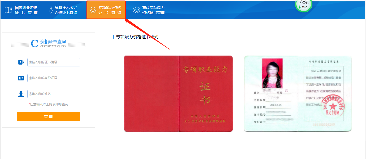The width and height of the screenshot is (366, 159).
Task: Open the green inside-page certificate sample image
Action: coord(298,94)
